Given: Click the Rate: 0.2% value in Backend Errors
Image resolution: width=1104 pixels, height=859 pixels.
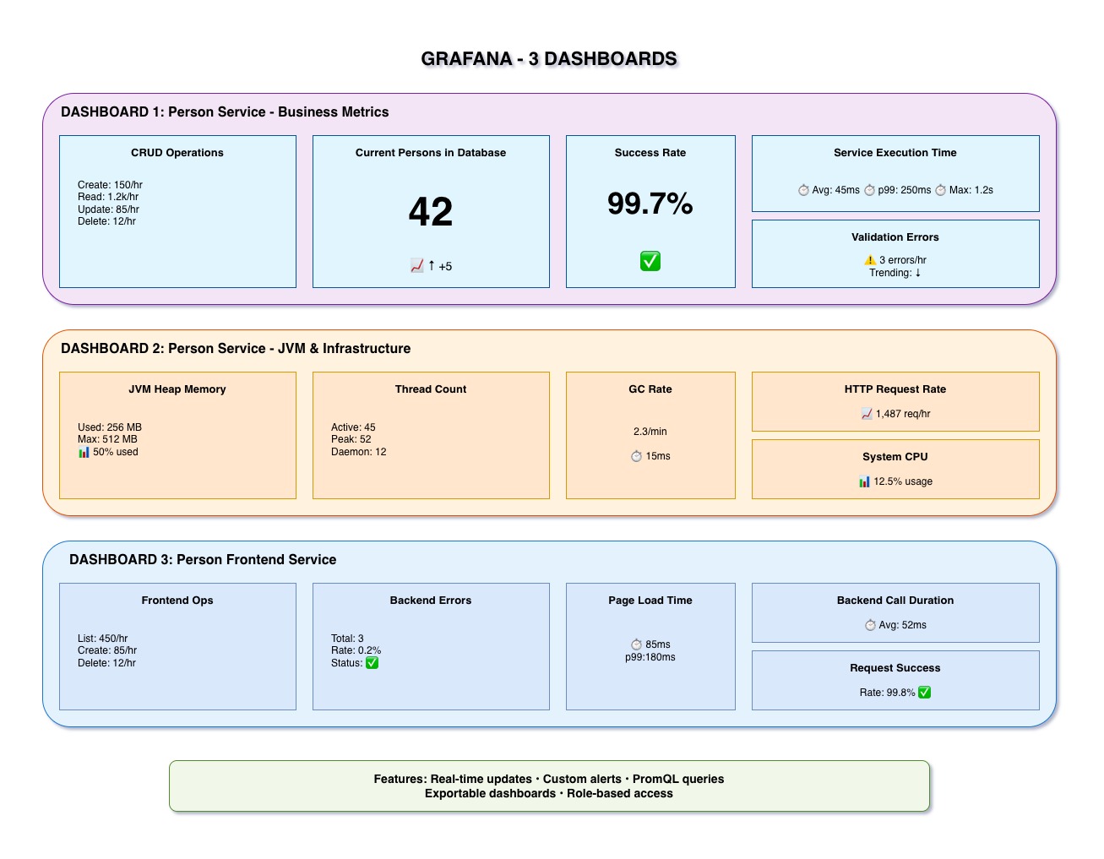Looking at the screenshot, I should (x=356, y=650).
